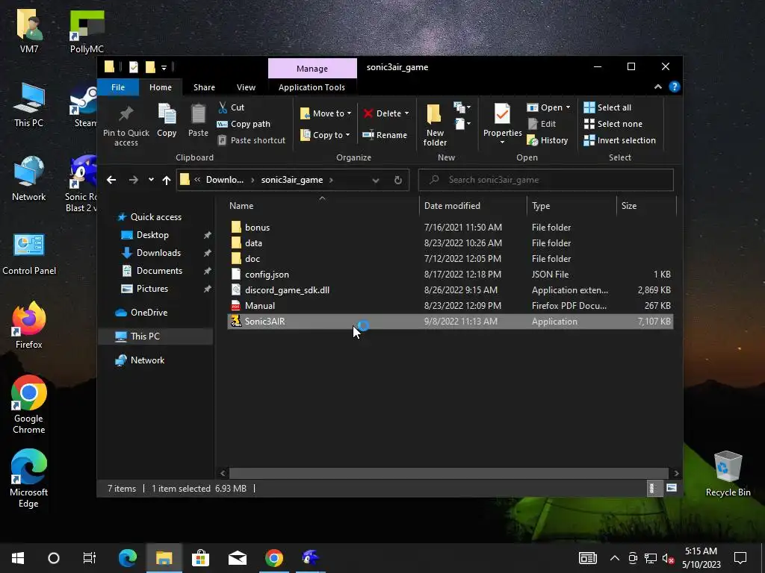Switch to large icons view in status bar
Screen dimensions: 765x573
pos(672,488)
